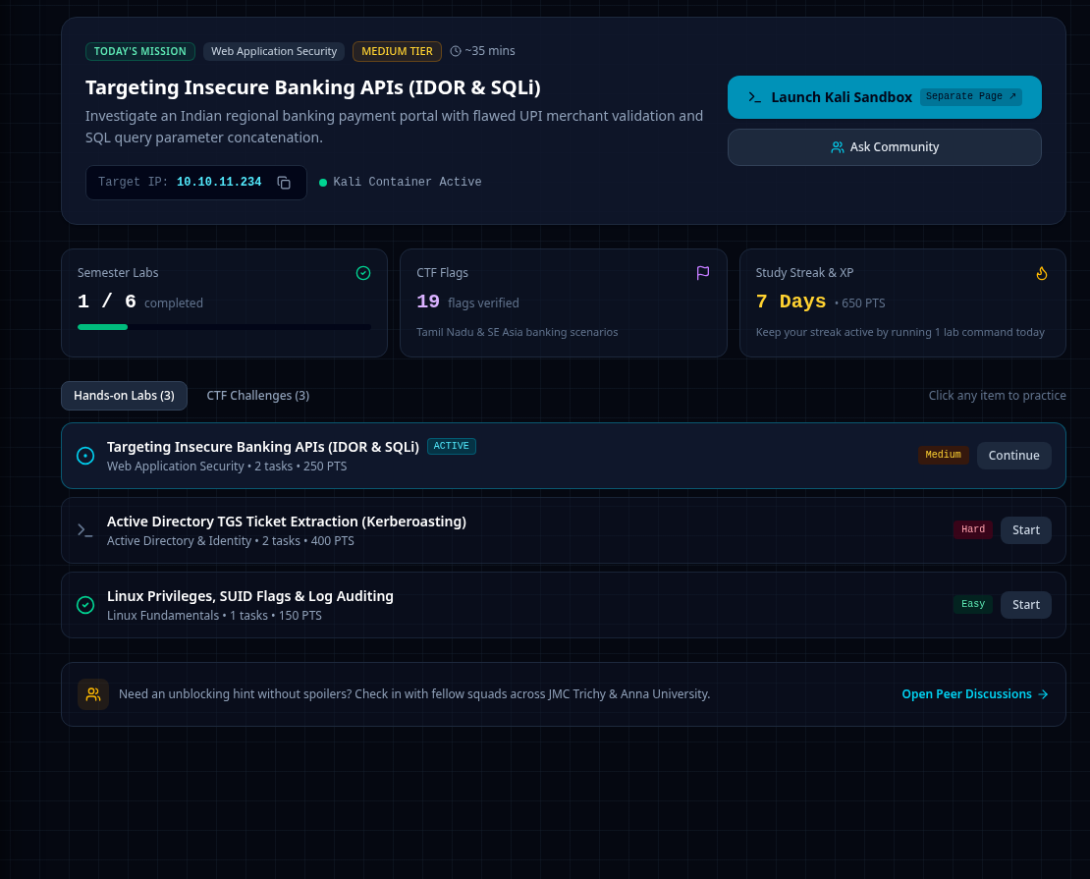Start the Linux Privileges lab

point(1025,605)
